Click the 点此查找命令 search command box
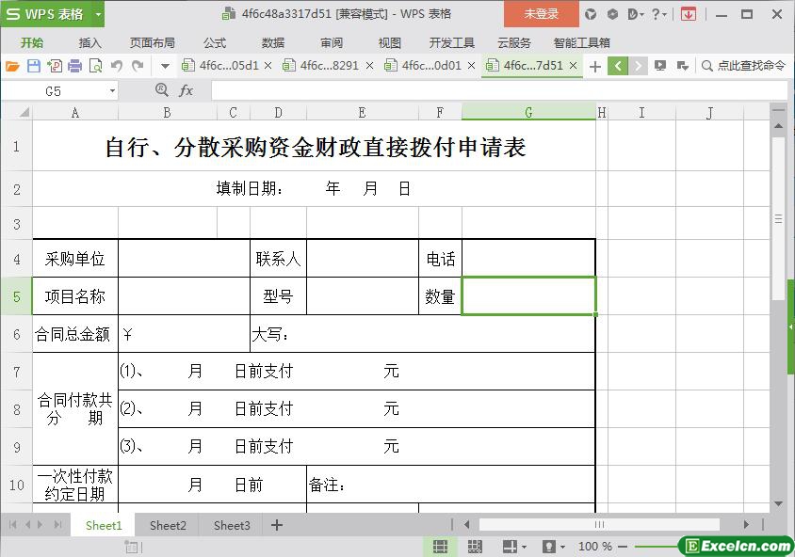Viewport: 795px width, 557px height. 743,66
